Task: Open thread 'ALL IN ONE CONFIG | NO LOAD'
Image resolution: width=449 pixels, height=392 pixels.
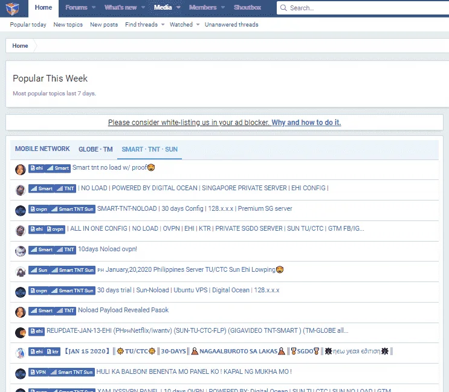Action: point(216,229)
